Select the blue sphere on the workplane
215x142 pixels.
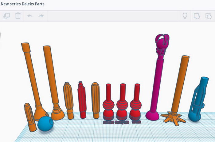45,124
